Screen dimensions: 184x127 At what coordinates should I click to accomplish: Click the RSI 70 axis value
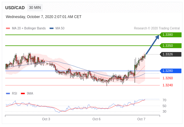click(164, 100)
